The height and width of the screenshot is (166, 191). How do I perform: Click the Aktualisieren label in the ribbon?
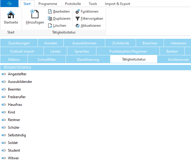(x=91, y=26)
